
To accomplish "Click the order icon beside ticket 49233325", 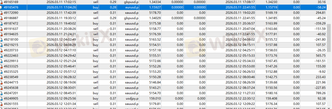I will coord(2,66).
